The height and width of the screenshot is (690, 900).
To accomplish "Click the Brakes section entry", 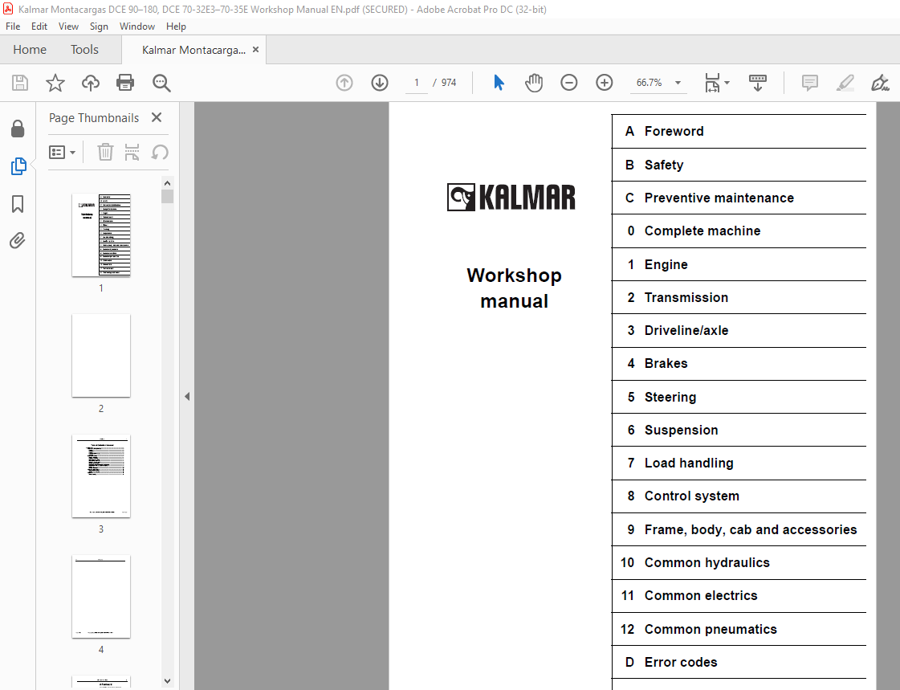I will (739, 363).
